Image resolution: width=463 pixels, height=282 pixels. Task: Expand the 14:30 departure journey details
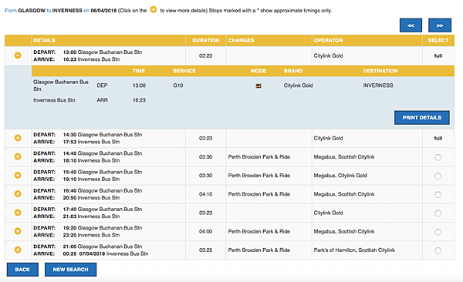pos(18,138)
